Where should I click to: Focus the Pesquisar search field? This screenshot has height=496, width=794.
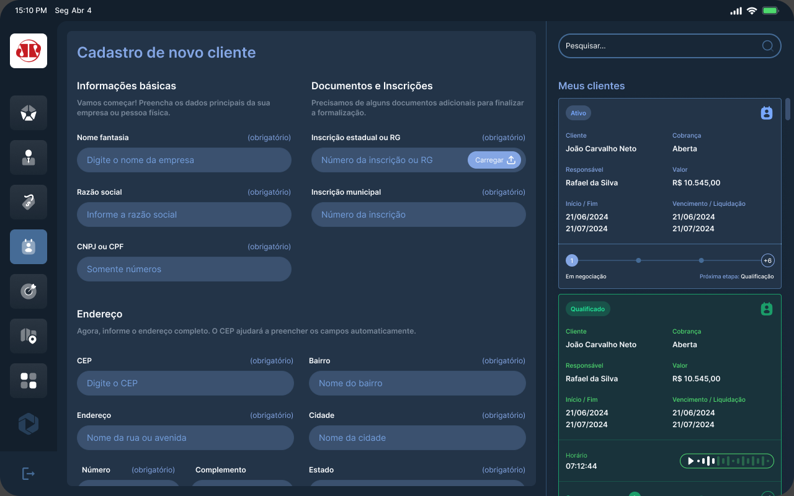(x=669, y=46)
